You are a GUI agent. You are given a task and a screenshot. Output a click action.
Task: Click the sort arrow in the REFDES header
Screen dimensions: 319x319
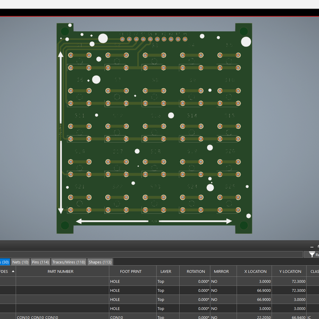pos(13,271)
